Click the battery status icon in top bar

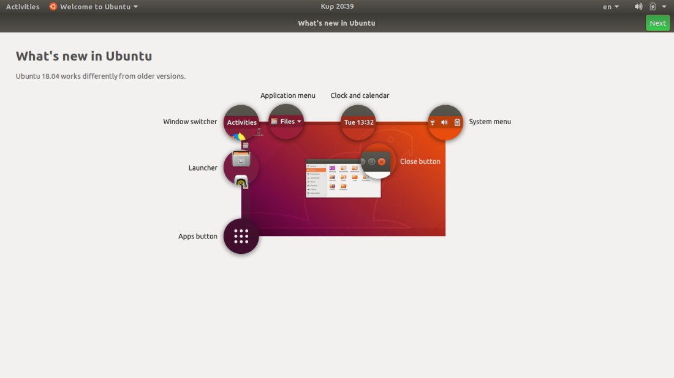point(653,7)
